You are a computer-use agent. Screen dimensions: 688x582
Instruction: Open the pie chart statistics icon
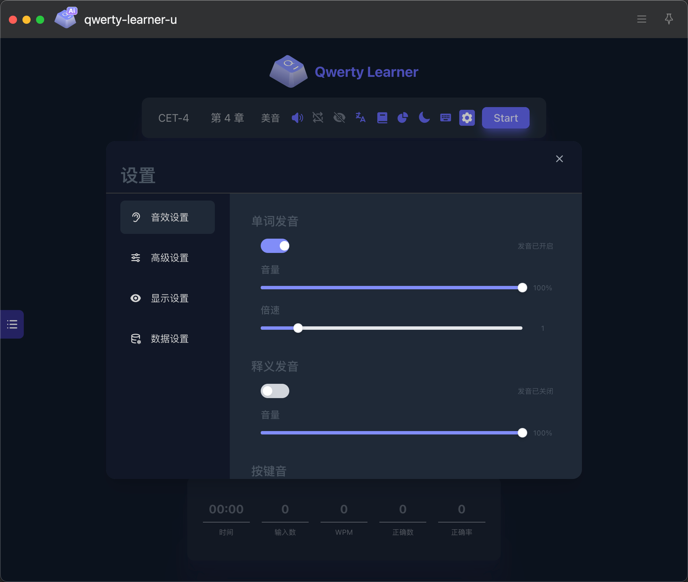(403, 118)
